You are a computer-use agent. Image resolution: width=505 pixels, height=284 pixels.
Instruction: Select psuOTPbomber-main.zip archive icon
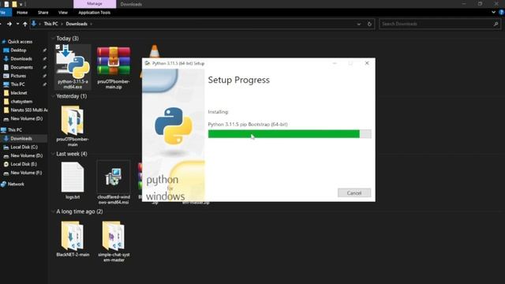(114, 62)
